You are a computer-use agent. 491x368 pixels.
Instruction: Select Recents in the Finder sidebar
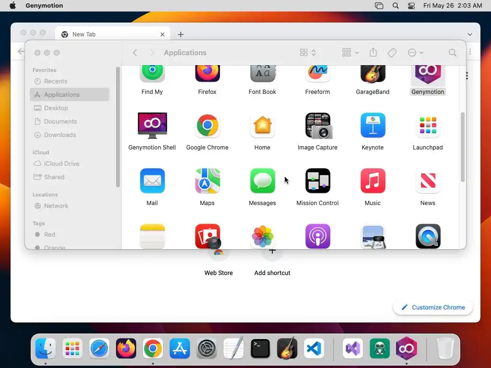70,81
